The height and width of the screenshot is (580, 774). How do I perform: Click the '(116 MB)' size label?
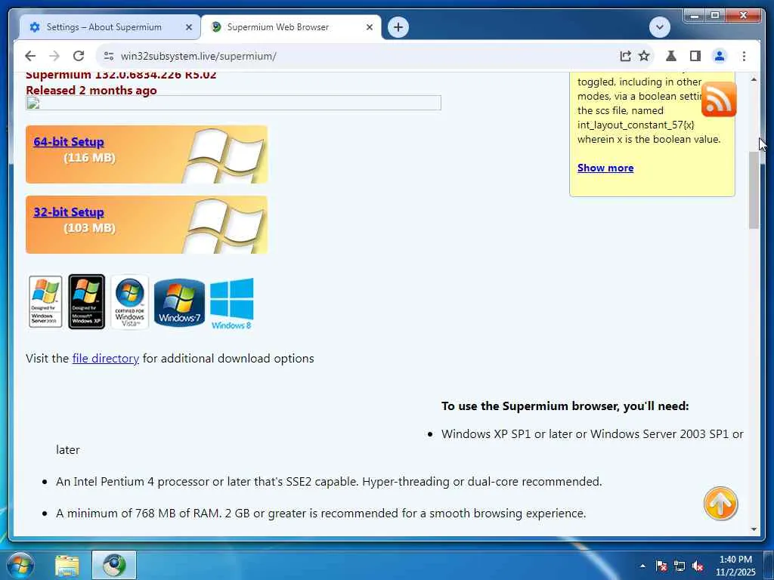(x=89, y=158)
